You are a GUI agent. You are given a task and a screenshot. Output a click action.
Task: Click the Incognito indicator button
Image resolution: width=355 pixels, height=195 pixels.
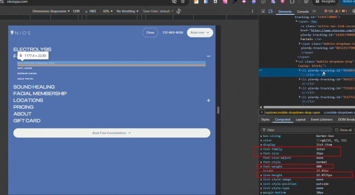(325, 1)
